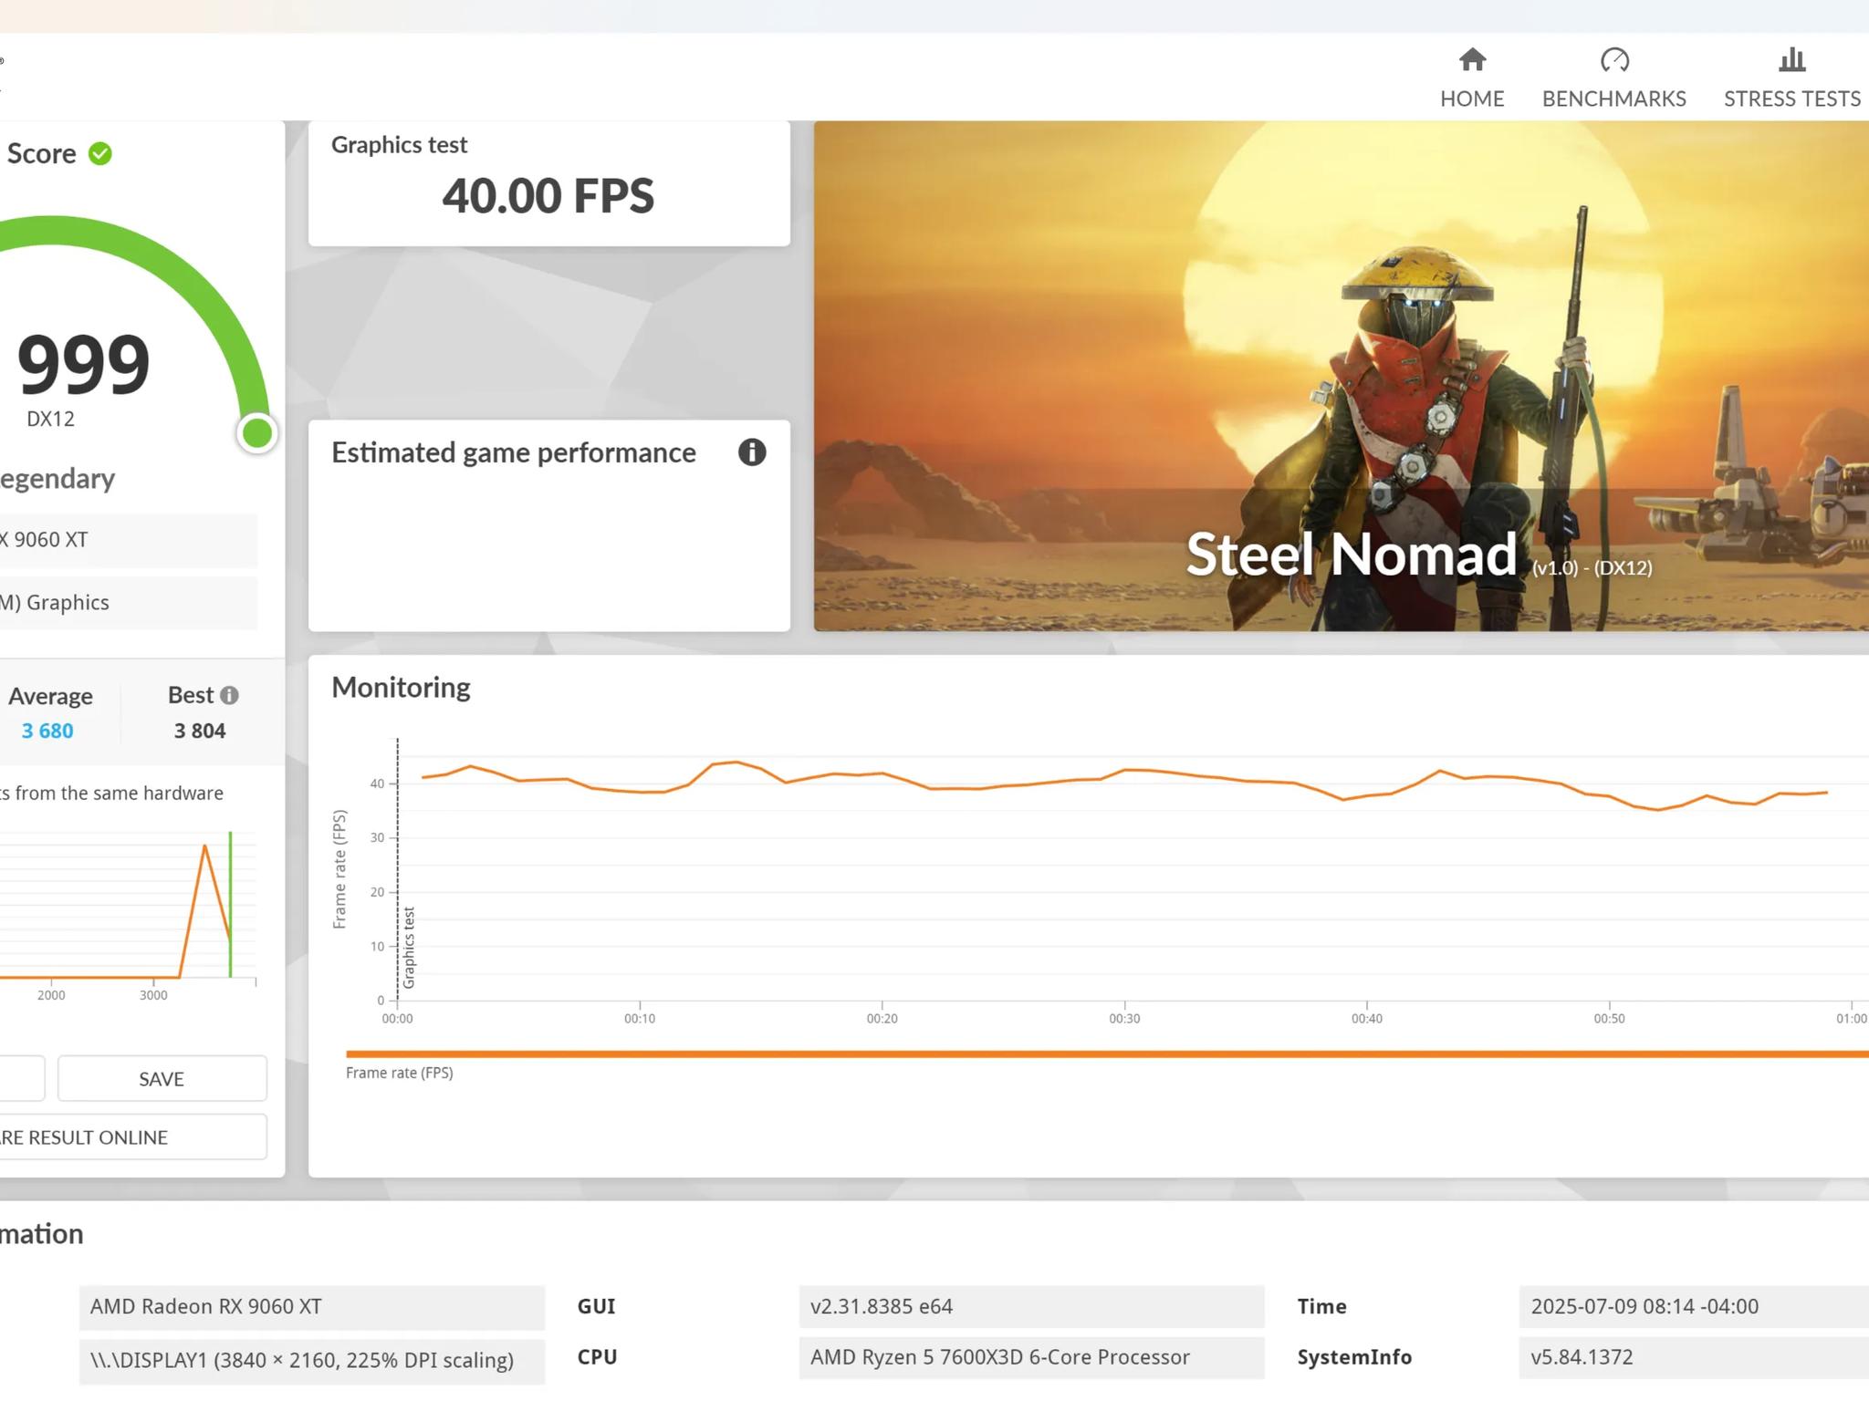Click the Graphics test marker on monitoring chart
1869x1401 pixels.
(408, 947)
